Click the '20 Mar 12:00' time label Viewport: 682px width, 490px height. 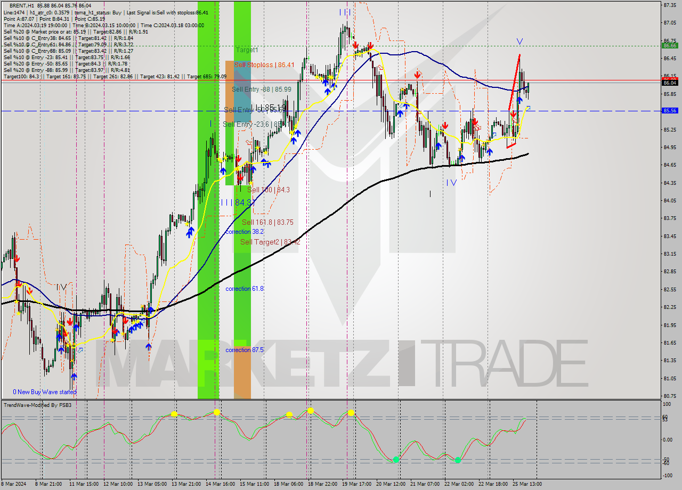coord(391,484)
